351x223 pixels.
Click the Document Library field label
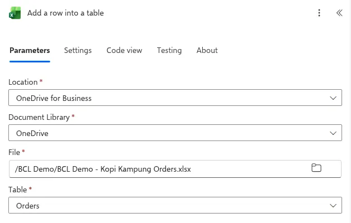click(x=39, y=117)
